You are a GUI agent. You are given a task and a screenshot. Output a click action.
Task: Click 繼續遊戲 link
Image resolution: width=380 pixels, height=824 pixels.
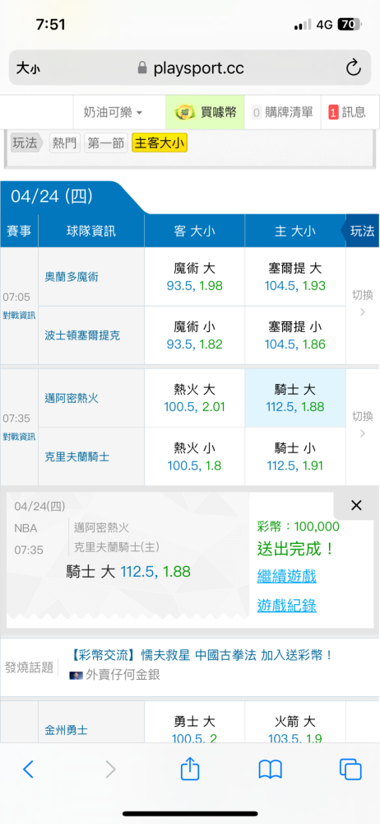(286, 576)
